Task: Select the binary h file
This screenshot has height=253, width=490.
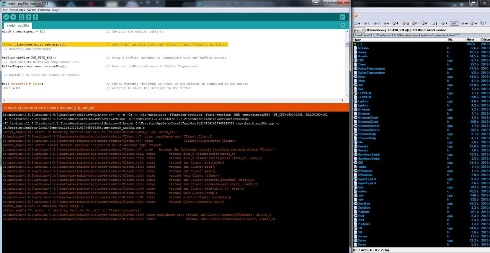Action: click(421, 52)
